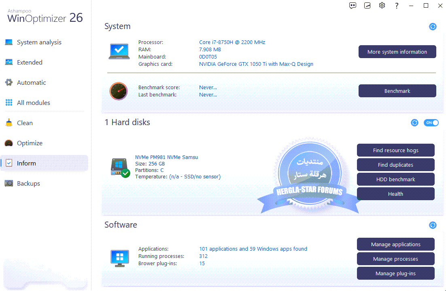Run the HDD benchmark

click(396, 179)
